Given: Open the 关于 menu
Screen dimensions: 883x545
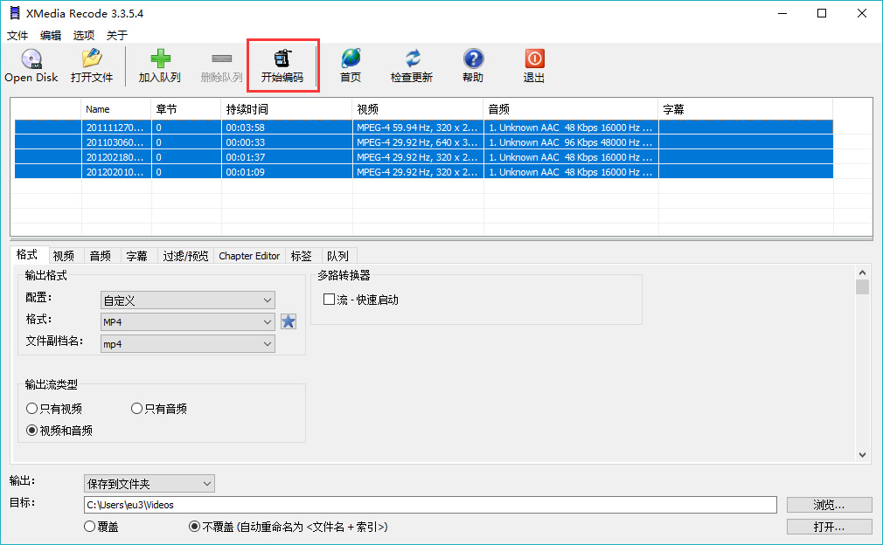Looking at the screenshot, I should point(117,36).
